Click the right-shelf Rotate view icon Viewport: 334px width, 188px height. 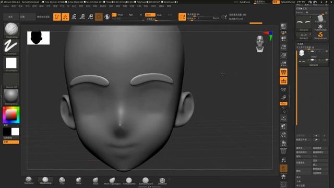tap(283, 143)
